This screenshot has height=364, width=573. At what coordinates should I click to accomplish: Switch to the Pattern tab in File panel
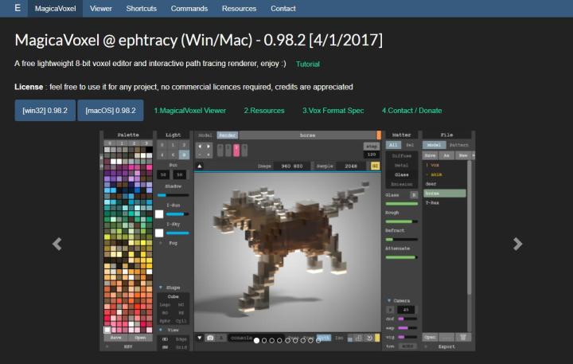pos(459,145)
